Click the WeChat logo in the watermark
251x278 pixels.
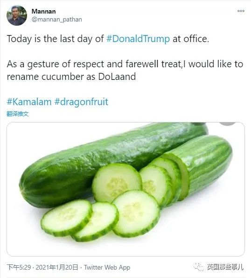(198, 267)
